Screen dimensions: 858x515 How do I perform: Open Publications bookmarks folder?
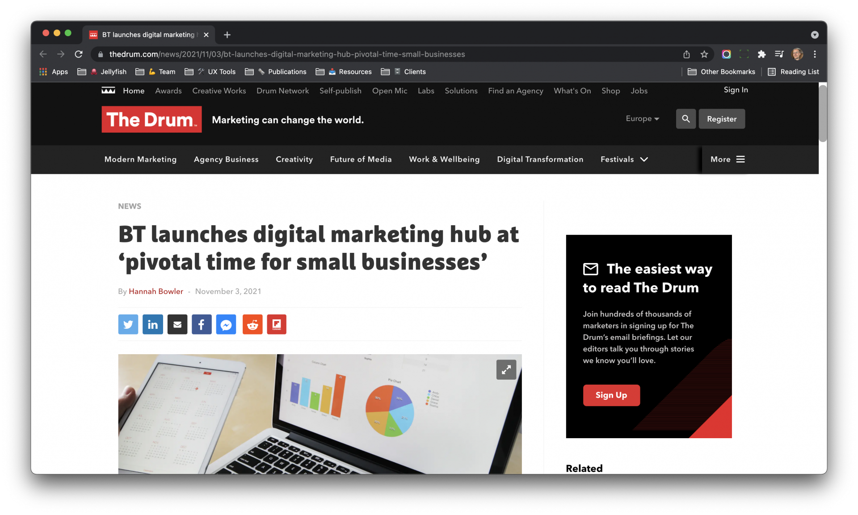(x=276, y=71)
